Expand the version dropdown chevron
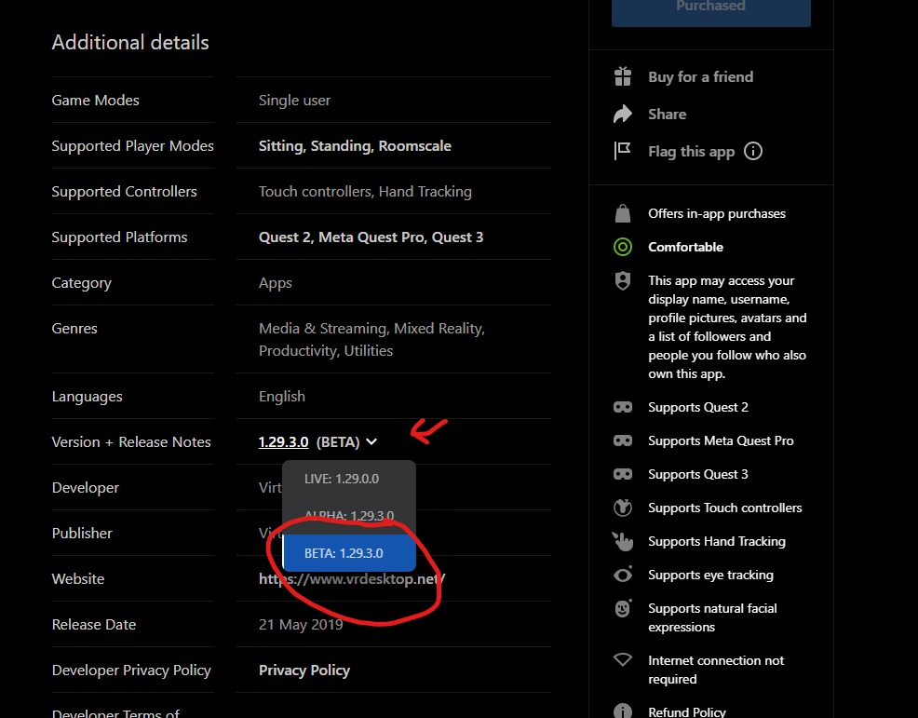918x718 pixels. click(x=371, y=442)
